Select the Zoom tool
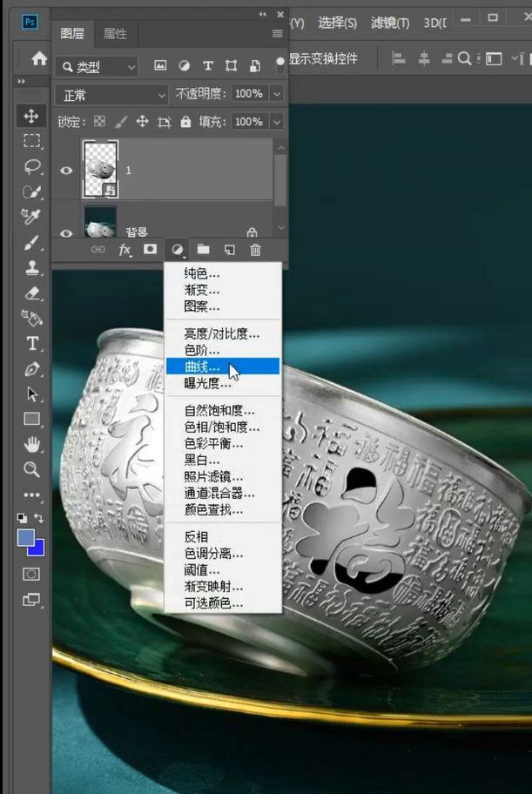The image size is (532, 794). tap(31, 469)
